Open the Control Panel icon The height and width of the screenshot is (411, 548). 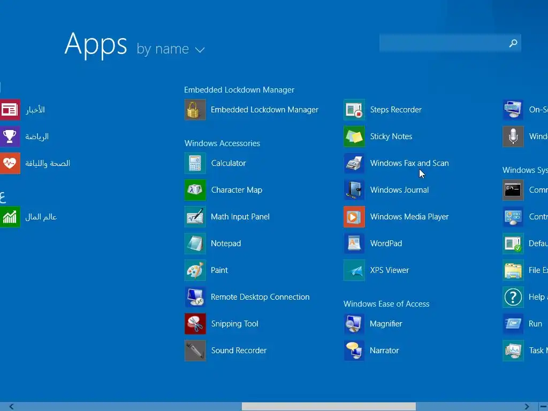click(x=513, y=217)
